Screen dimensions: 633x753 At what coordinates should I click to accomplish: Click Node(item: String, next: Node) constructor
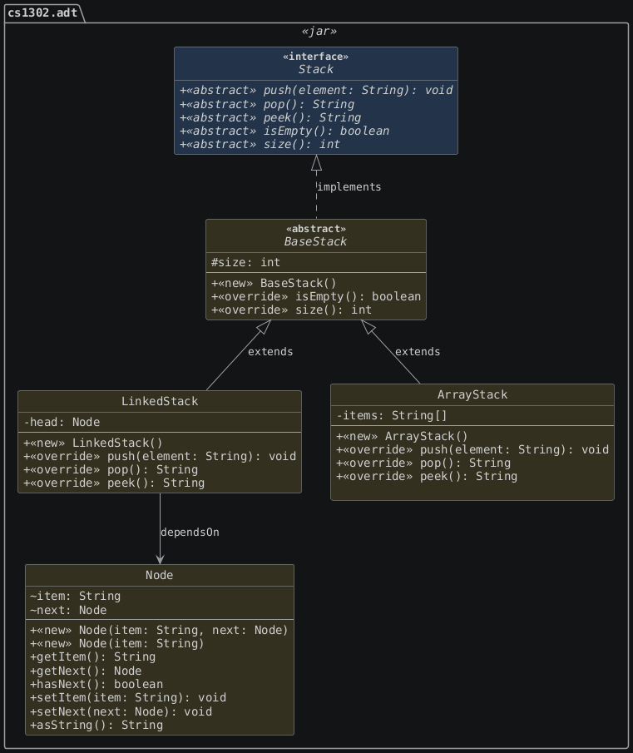[159, 630]
